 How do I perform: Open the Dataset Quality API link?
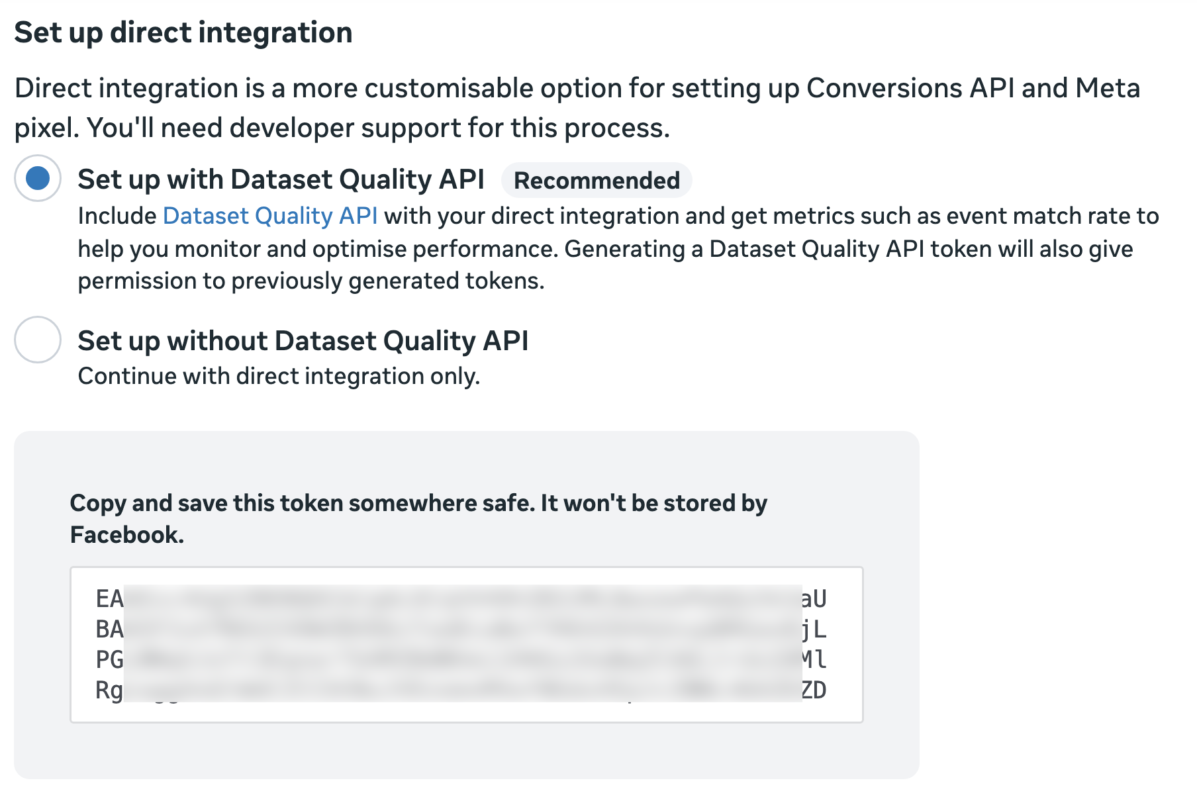coord(270,216)
